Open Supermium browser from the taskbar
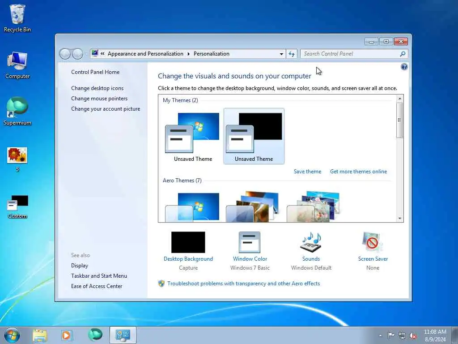The width and height of the screenshot is (458, 344). click(95, 335)
